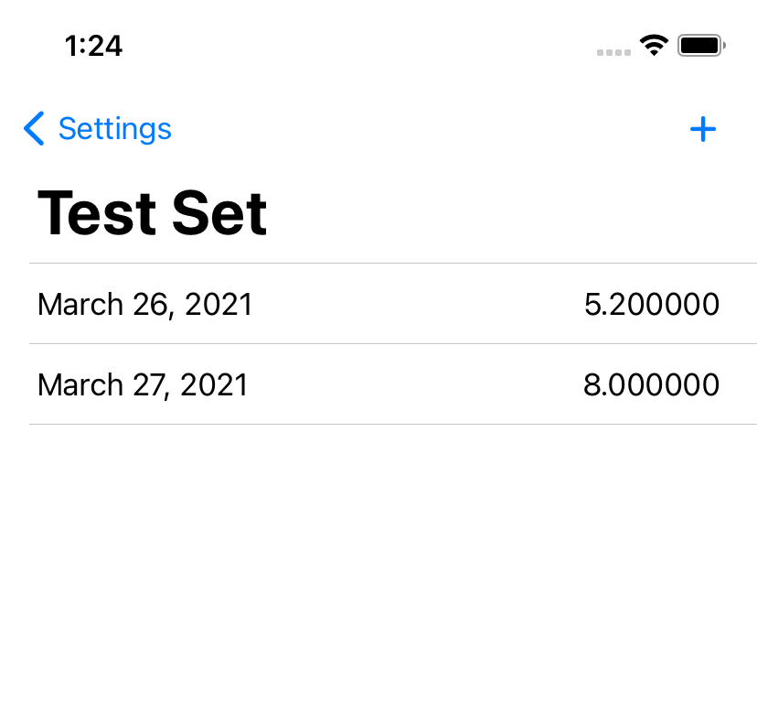
Task: Open the March 27, 2021 date label
Action: 143,385
